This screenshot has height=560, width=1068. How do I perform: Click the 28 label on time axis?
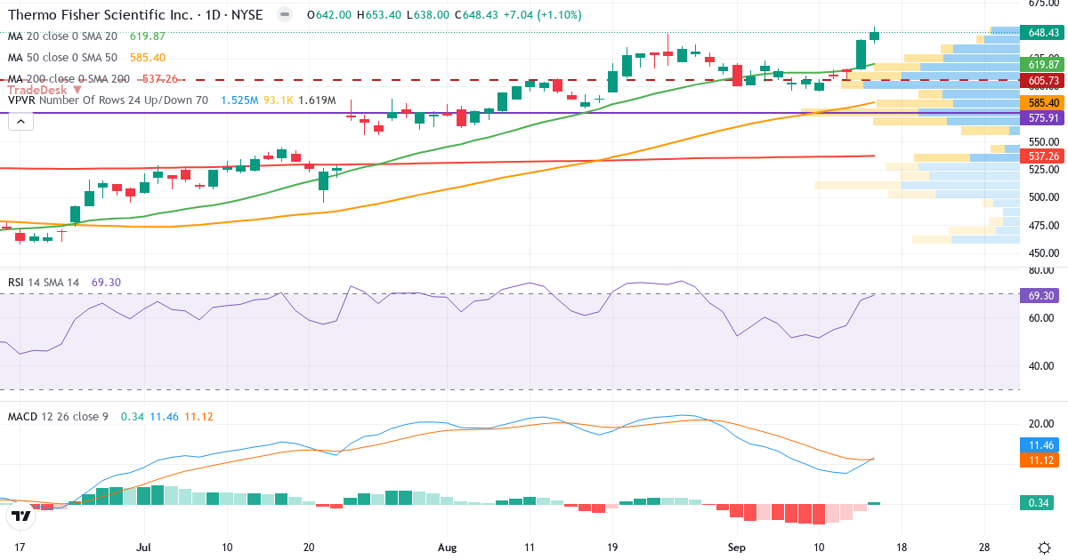pyautogui.click(x=984, y=547)
